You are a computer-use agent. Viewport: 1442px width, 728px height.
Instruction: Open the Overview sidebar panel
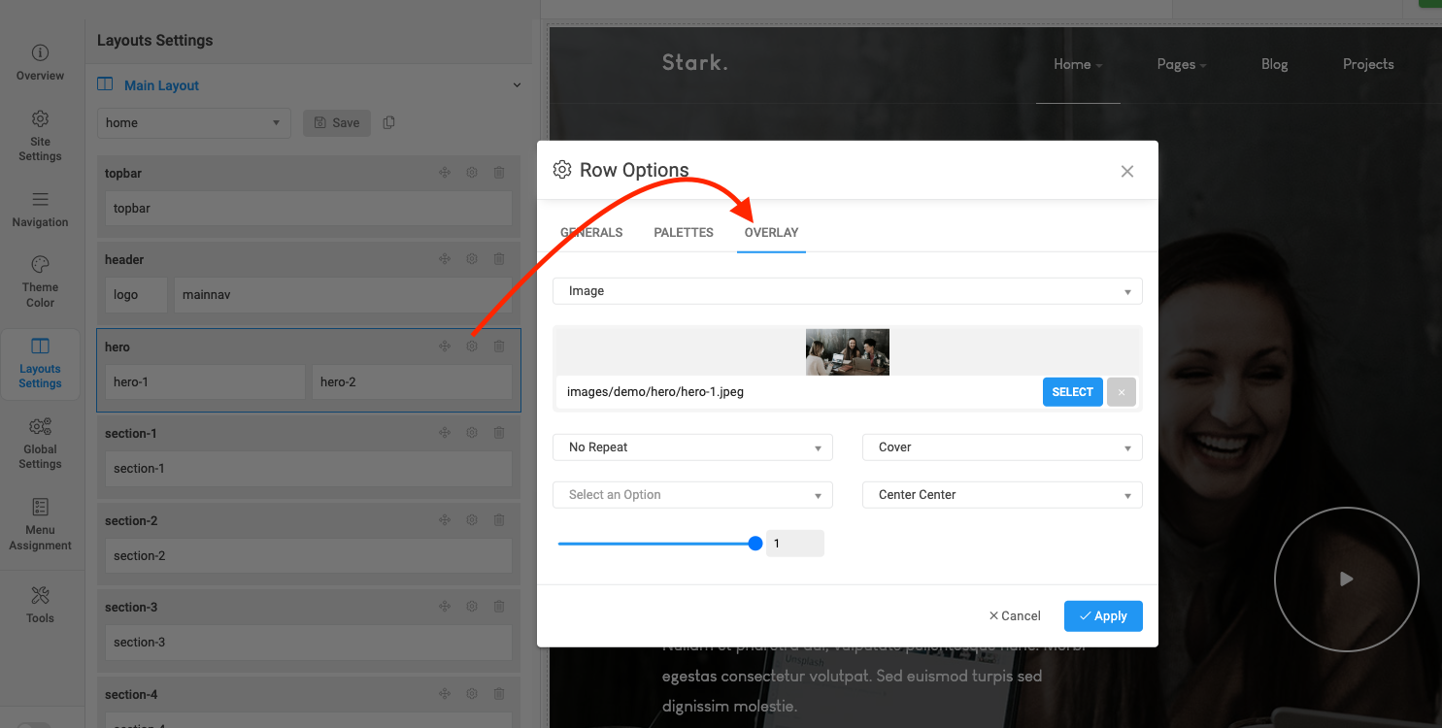40,62
